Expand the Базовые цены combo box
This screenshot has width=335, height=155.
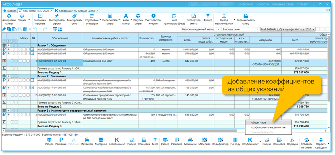point(240,29)
